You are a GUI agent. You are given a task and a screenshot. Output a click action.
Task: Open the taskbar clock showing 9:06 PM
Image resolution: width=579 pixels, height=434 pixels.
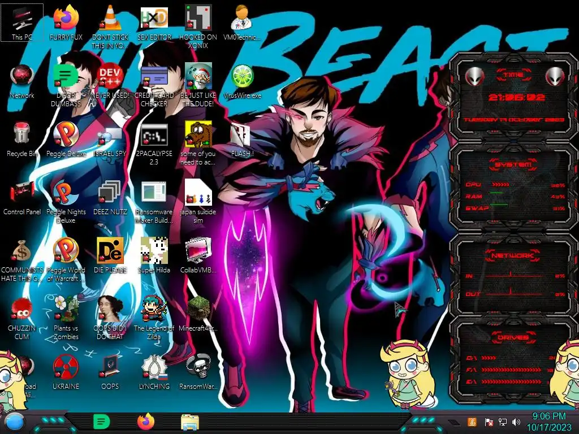[x=549, y=422]
